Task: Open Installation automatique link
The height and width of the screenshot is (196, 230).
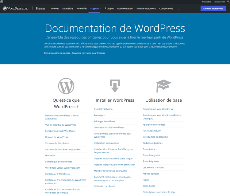Action: click(x=106, y=143)
